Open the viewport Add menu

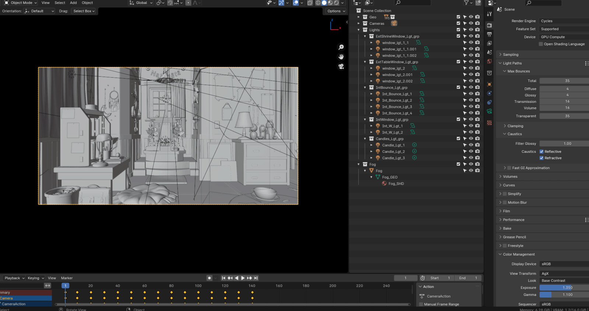point(73,3)
